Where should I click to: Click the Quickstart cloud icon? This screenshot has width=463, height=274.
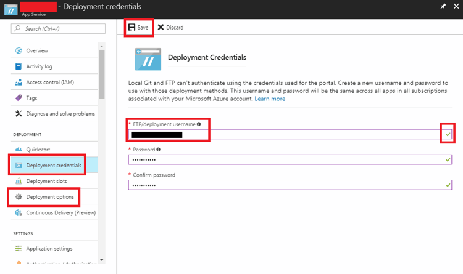tap(19, 150)
